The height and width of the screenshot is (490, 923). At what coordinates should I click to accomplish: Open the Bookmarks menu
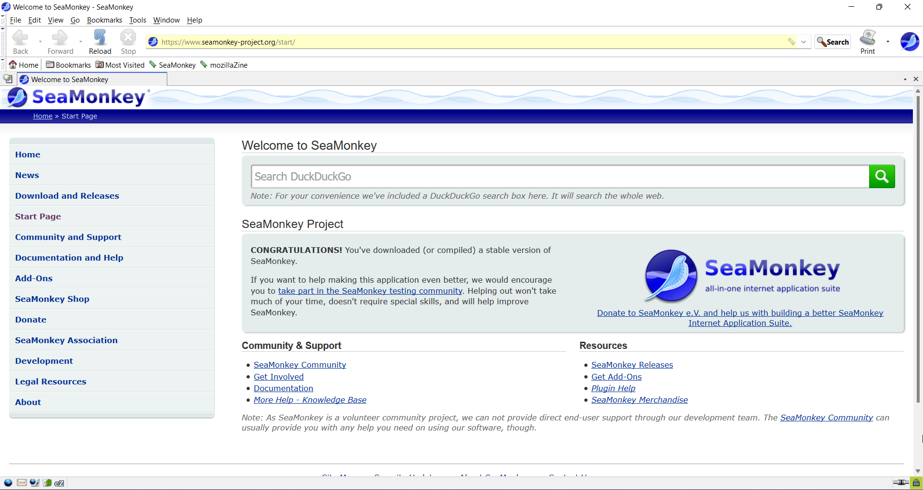point(104,20)
